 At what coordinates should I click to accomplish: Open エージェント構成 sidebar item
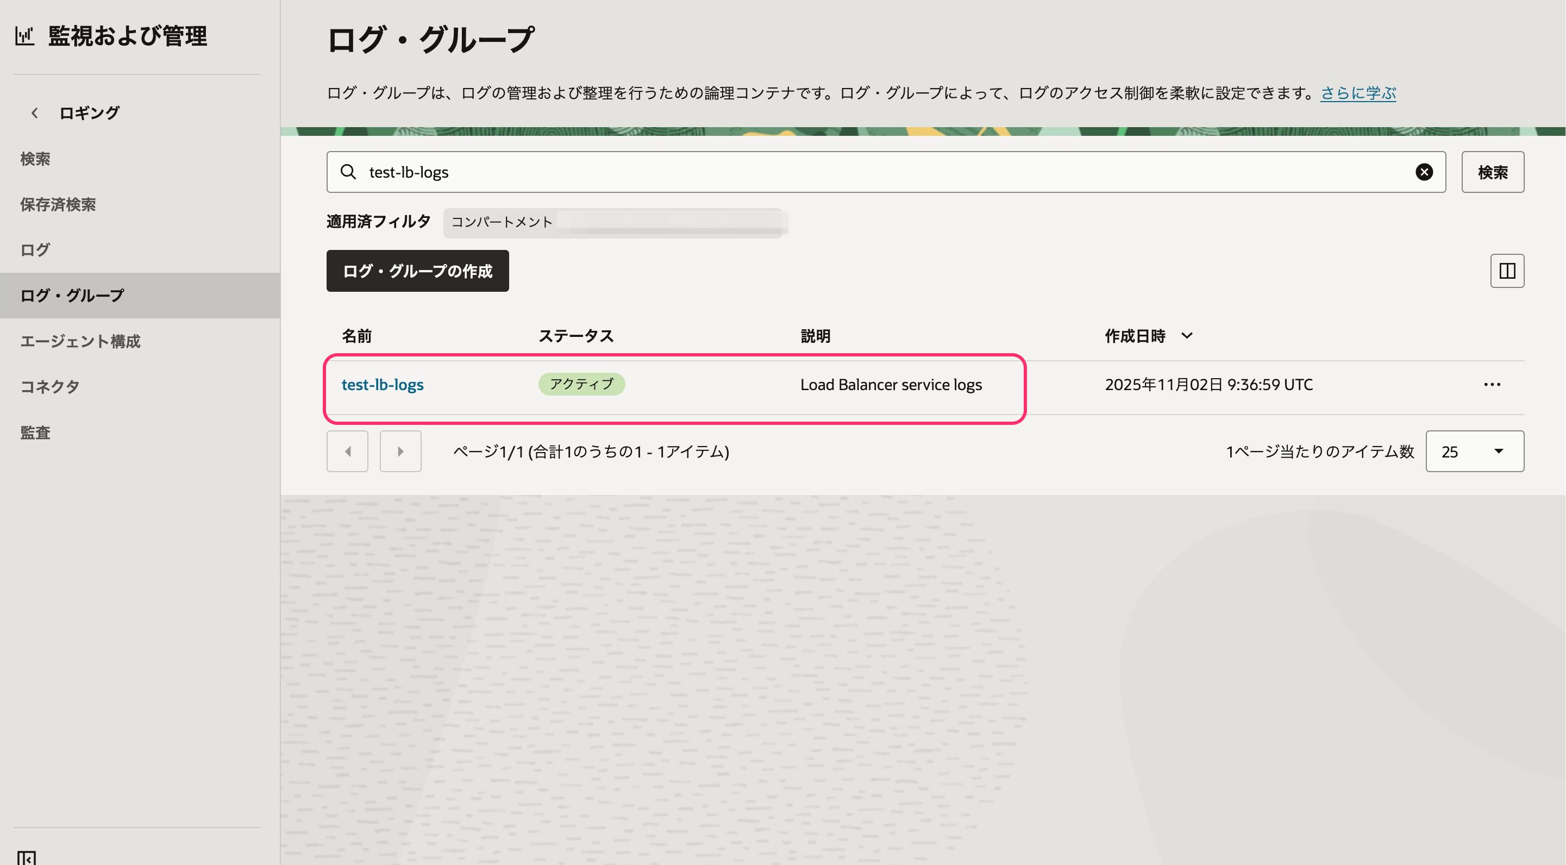[80, 342]
